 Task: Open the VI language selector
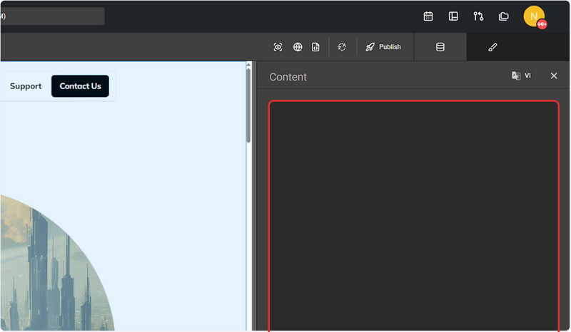click(522, 76)
